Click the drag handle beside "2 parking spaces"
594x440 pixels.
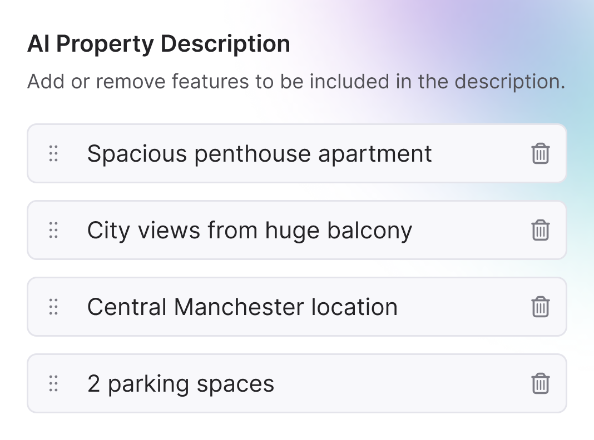[53, 383]
